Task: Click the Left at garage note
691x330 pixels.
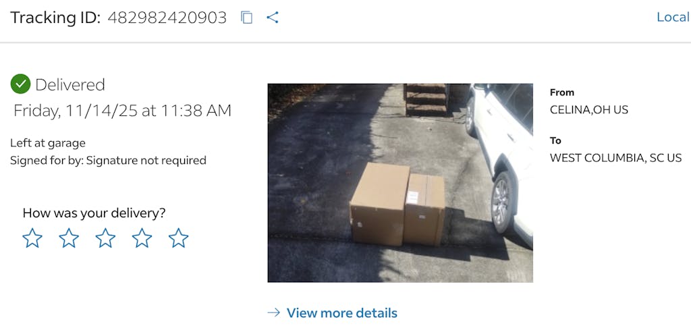Action: (x=48, y=143)
